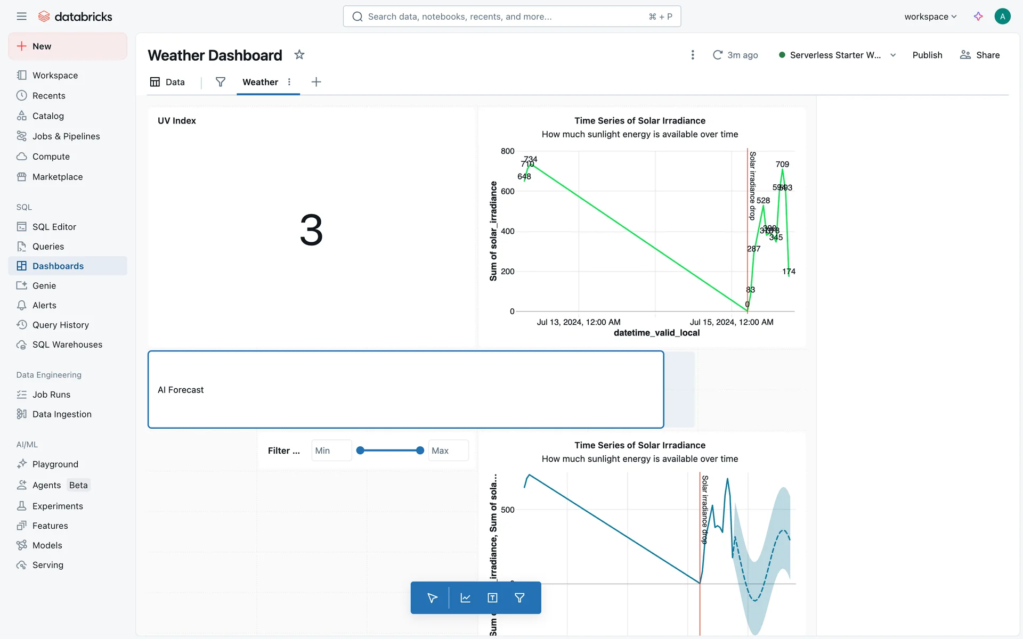Expand the workspace switcher dropdown
The width and height of the screenshot is (1023, 639).
point(930,17)
